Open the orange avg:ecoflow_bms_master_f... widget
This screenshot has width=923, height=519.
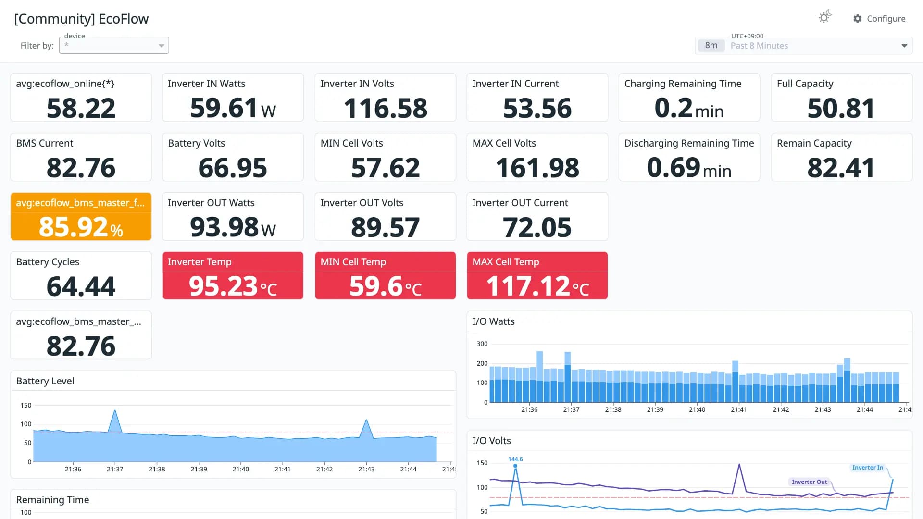pos(81,217)
